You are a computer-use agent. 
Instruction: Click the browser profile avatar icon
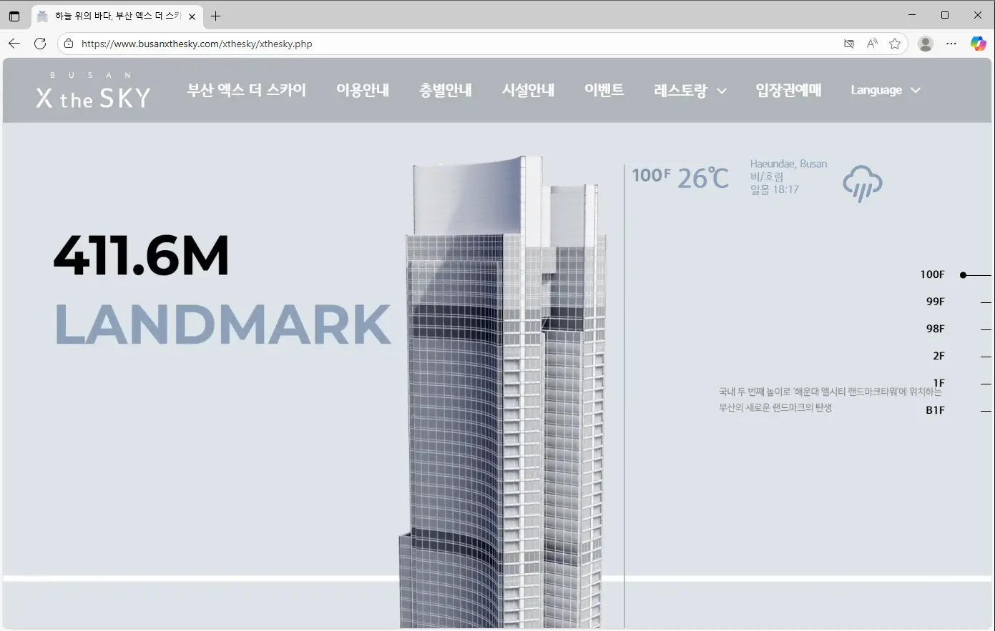[926, 44]
